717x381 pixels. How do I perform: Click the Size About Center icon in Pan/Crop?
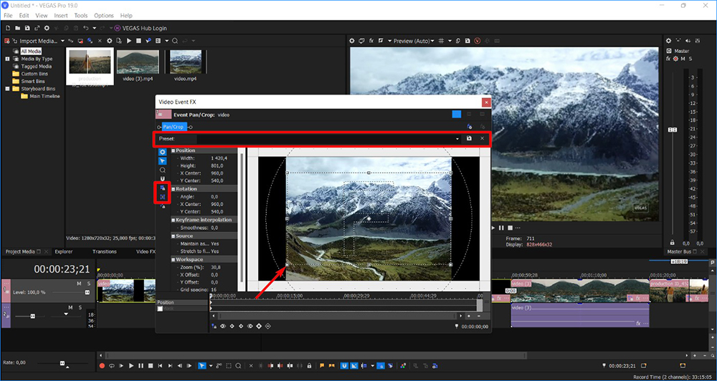(x=162, y=196)
